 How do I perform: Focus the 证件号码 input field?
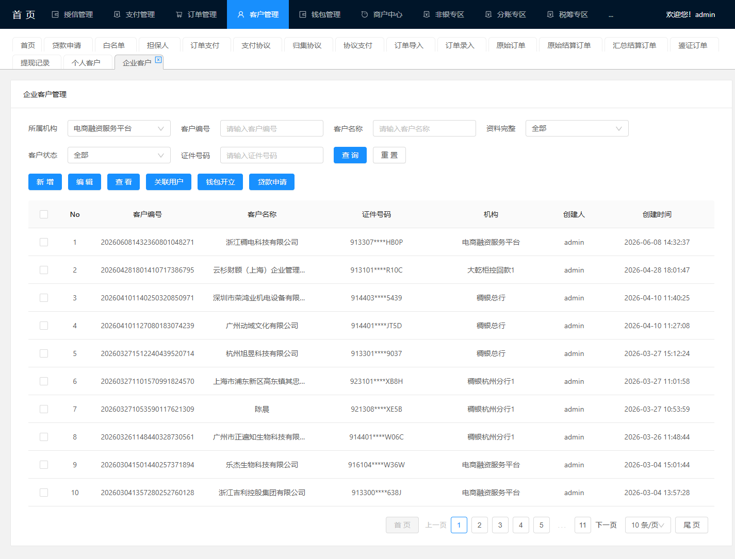tap(272, 155)
